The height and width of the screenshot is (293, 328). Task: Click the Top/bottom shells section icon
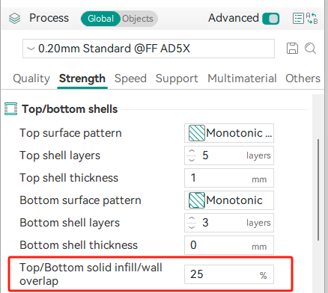[x=10, y=109]
